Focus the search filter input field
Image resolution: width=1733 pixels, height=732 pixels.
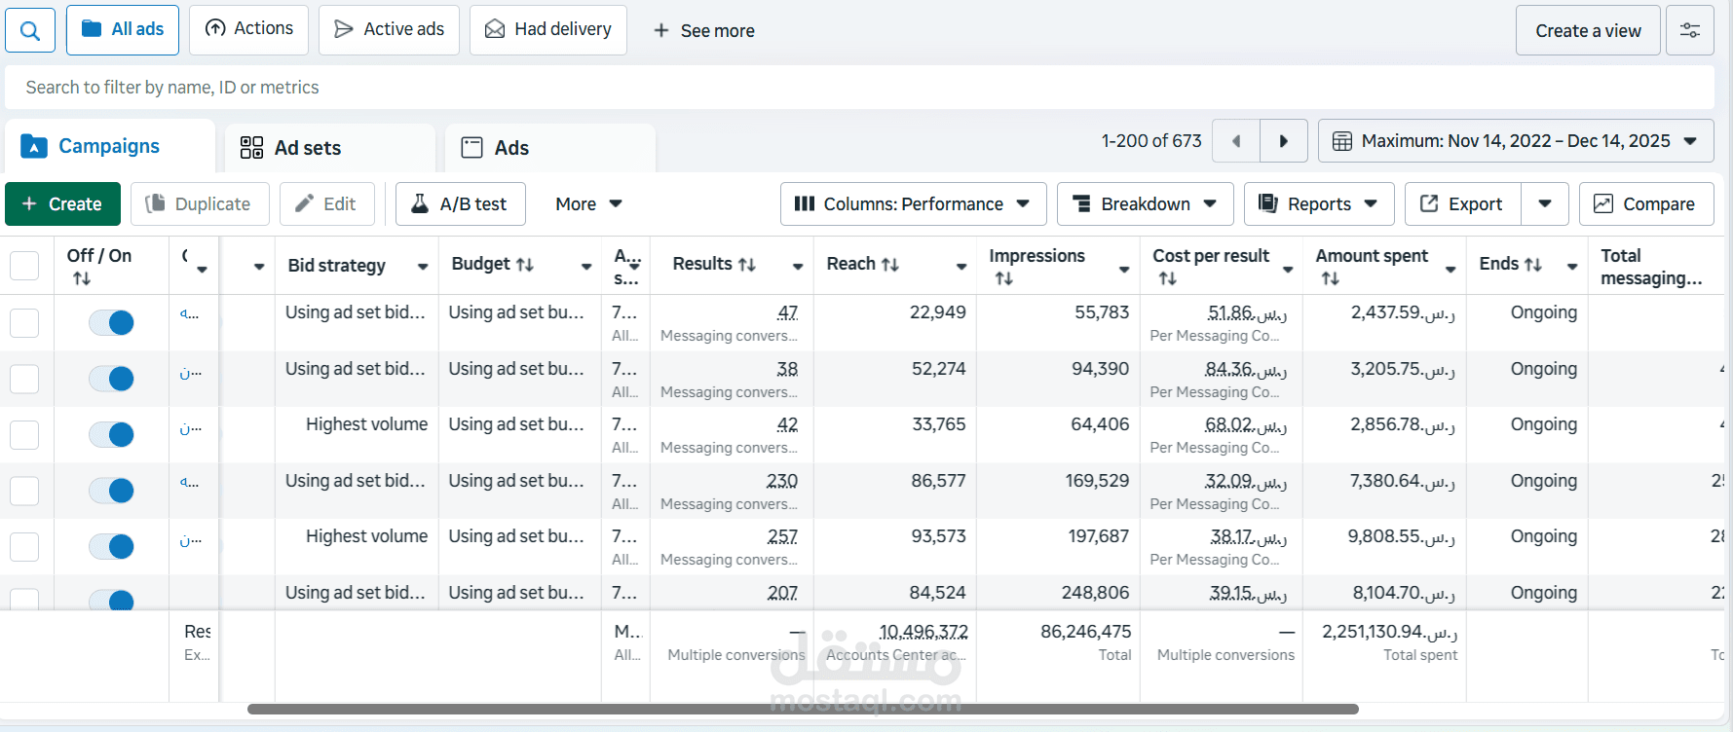click(857, 88)
